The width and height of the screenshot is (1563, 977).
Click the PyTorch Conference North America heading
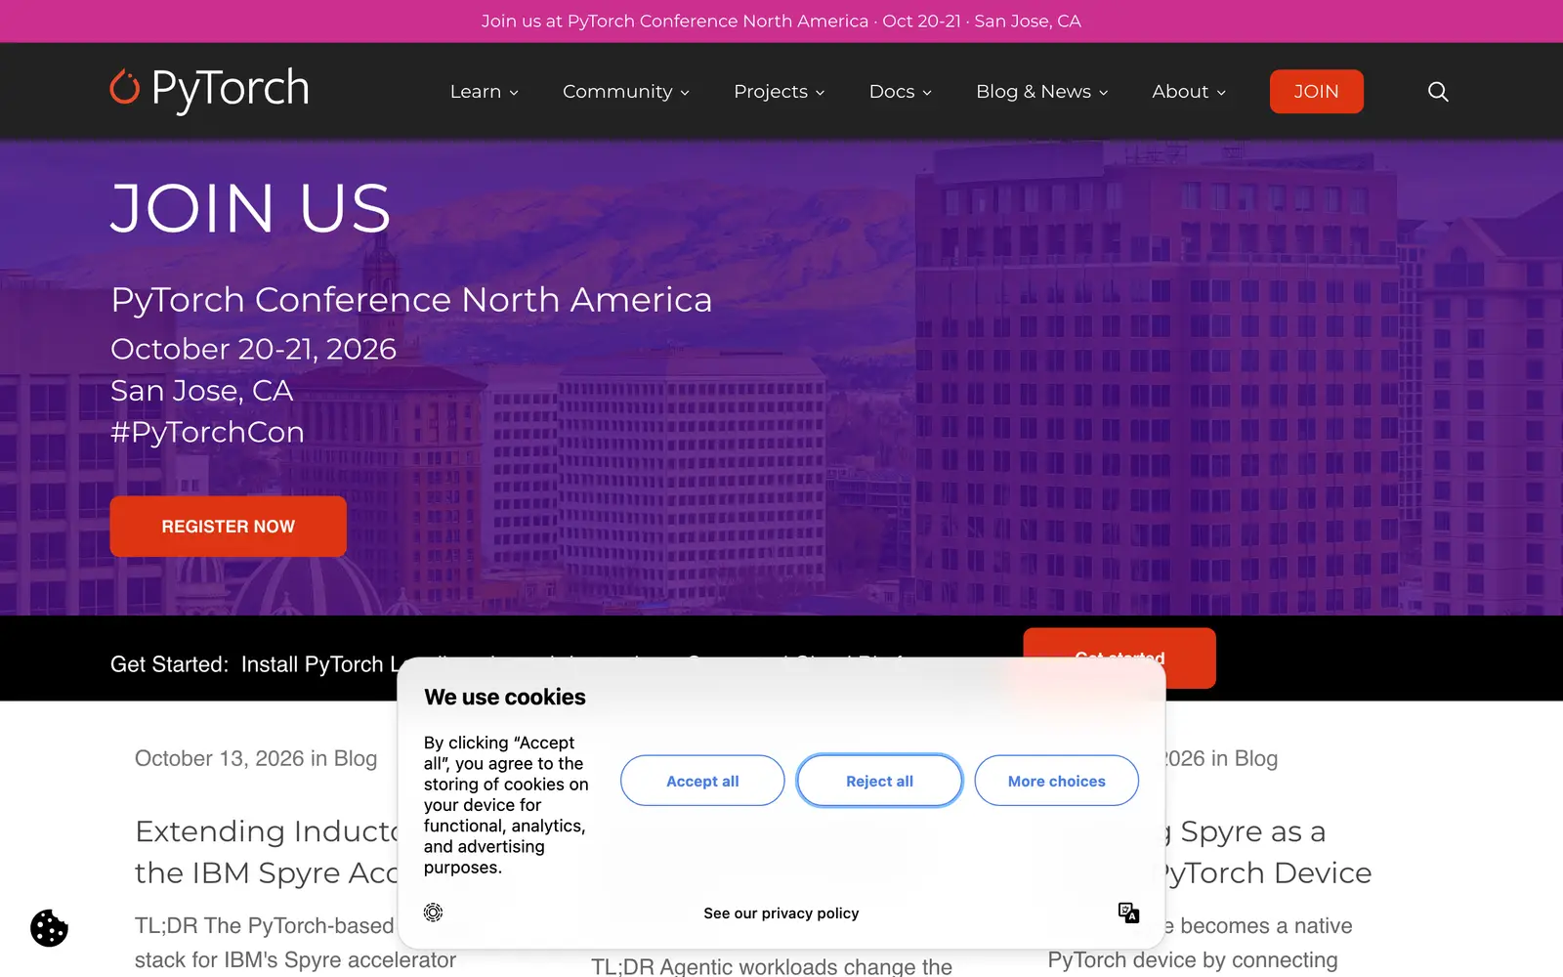click(411, 300)
